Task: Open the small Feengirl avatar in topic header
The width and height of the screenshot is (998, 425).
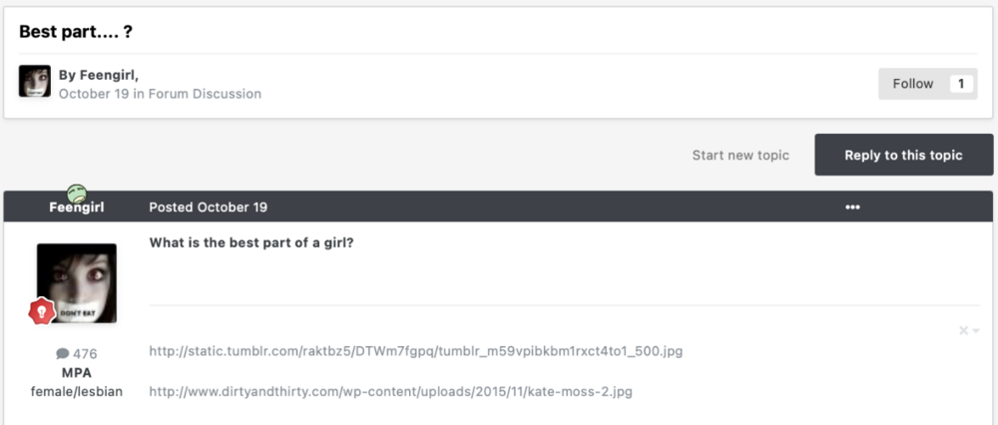Action: coord(34,81)
